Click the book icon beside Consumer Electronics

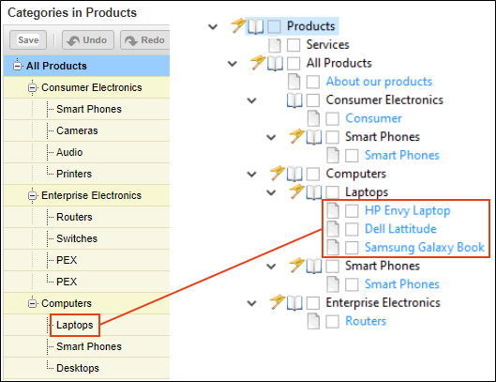[294, 100]
